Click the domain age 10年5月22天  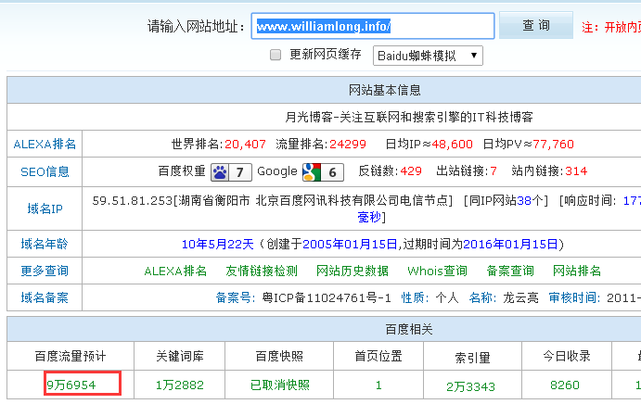tap(217, 245)
